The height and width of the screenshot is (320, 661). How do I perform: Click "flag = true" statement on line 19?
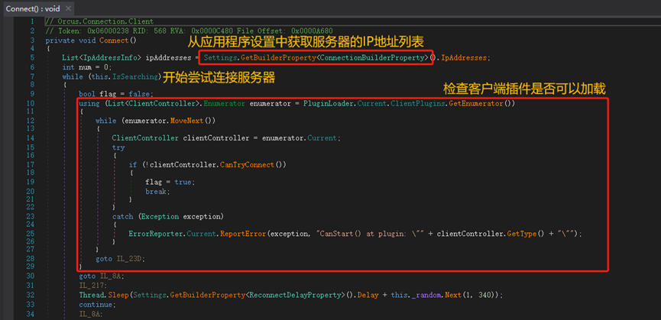click(x=168, y=182)
